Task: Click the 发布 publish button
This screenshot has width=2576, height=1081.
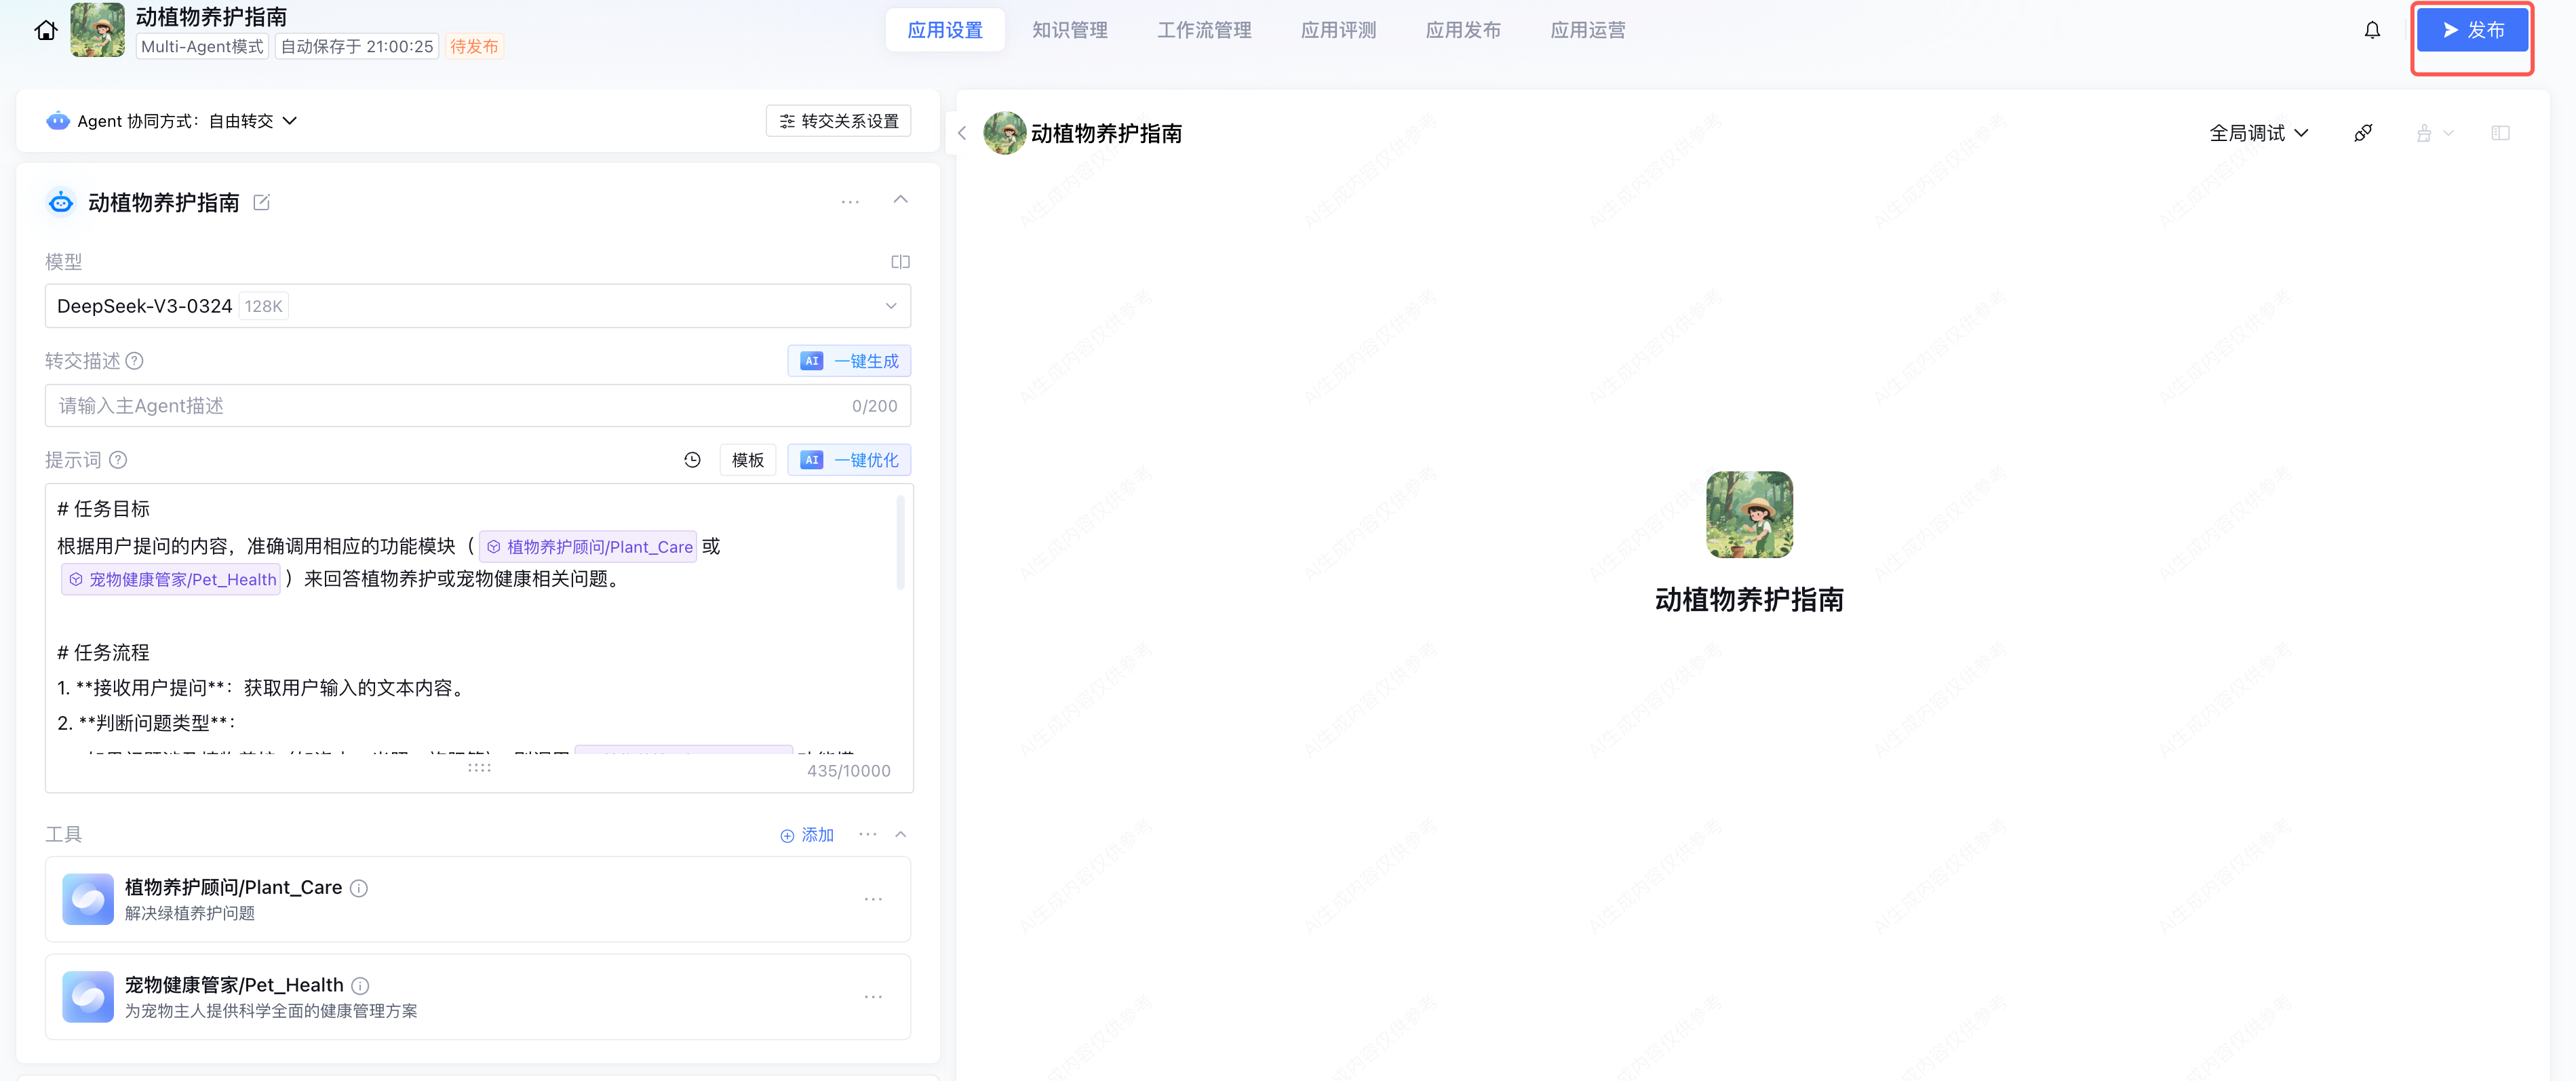Action: point(2472,30)
